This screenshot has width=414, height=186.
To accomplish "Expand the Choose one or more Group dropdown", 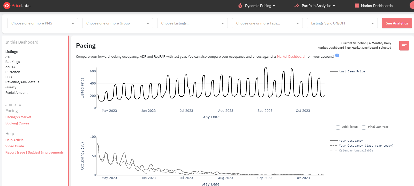I will point(118,23).
